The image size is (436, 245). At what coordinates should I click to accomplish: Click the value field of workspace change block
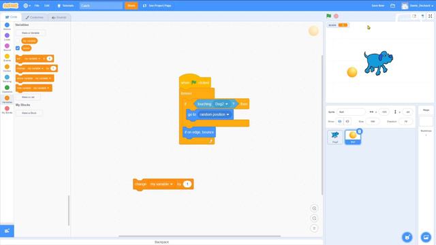(187, 184)
